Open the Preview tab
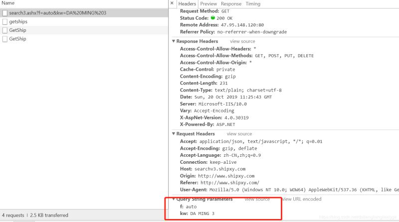 (208, 4)
